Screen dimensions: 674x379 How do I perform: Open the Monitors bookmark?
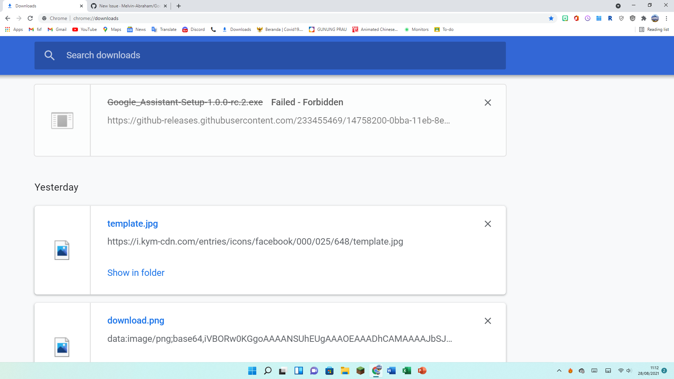pos(416,29)
